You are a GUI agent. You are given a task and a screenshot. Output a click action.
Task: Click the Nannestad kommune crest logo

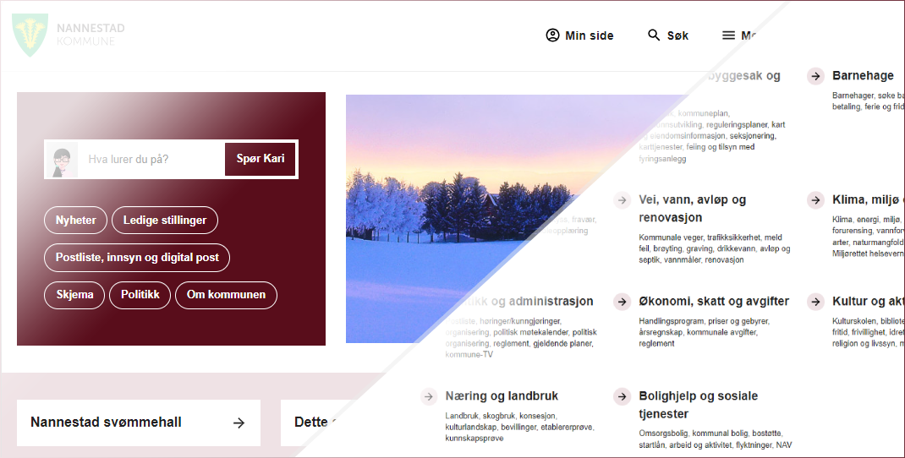[30, 35]
